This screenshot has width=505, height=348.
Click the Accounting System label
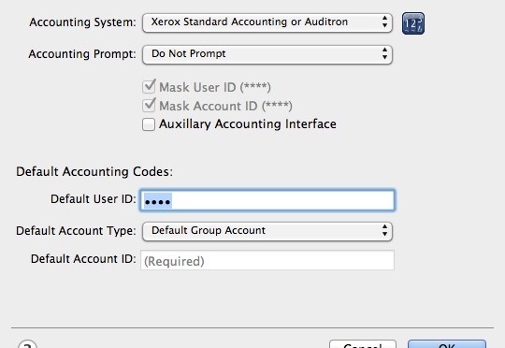83,22
